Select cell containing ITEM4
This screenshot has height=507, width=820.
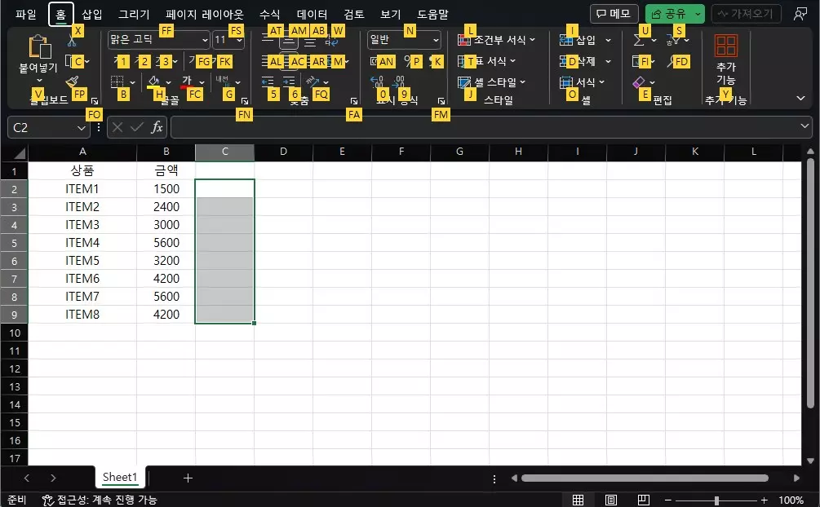[82, 243]
